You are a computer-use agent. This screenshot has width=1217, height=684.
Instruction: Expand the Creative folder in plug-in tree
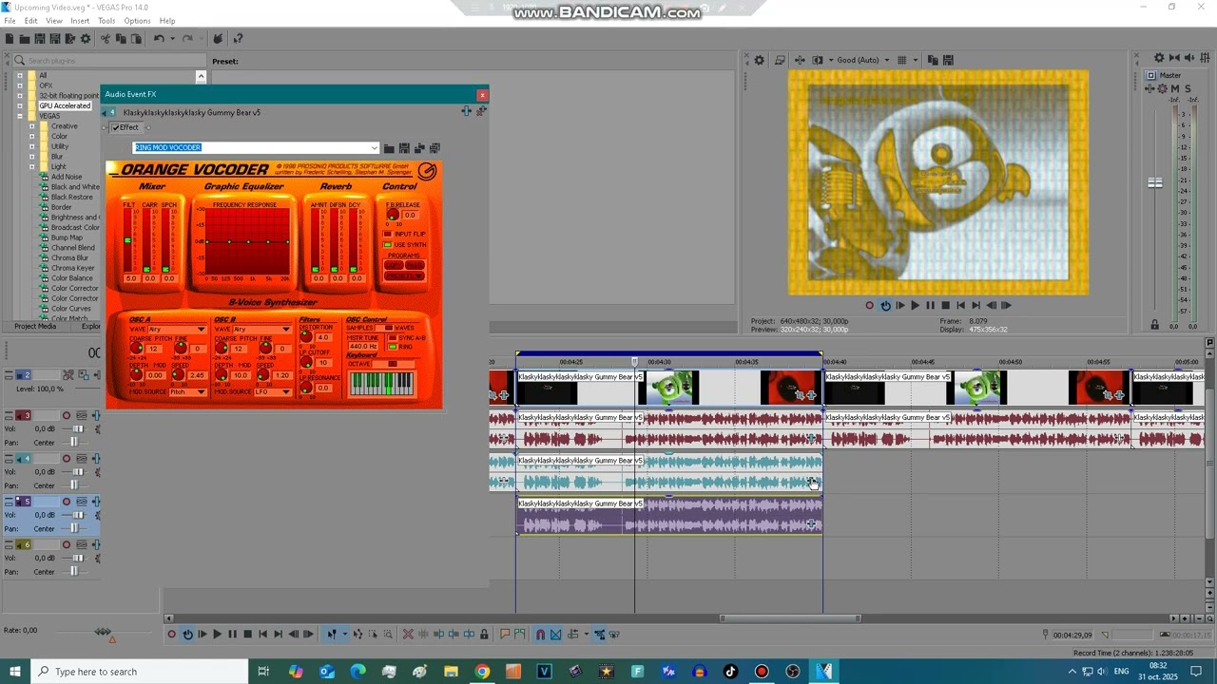pyautogui.click(x=31, y=126)
